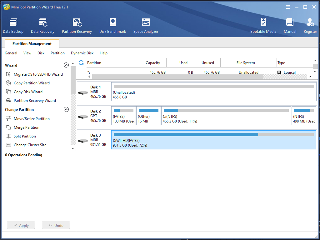The image size is (320, 240).
Task: Create Bootable Media
Action: (x=263, y=26)
